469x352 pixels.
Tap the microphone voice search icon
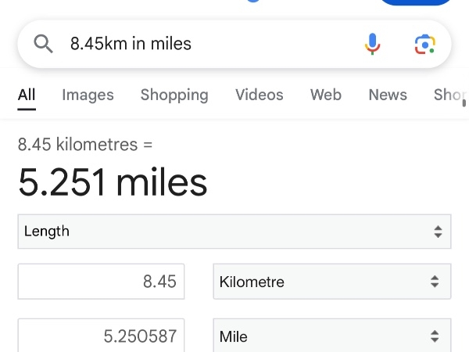[x=373, y=44]
